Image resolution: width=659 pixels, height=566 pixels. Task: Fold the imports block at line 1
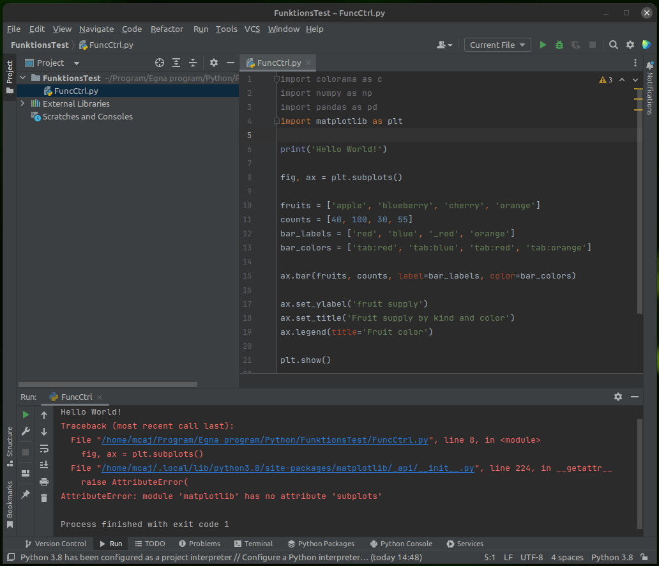[276, 79]
